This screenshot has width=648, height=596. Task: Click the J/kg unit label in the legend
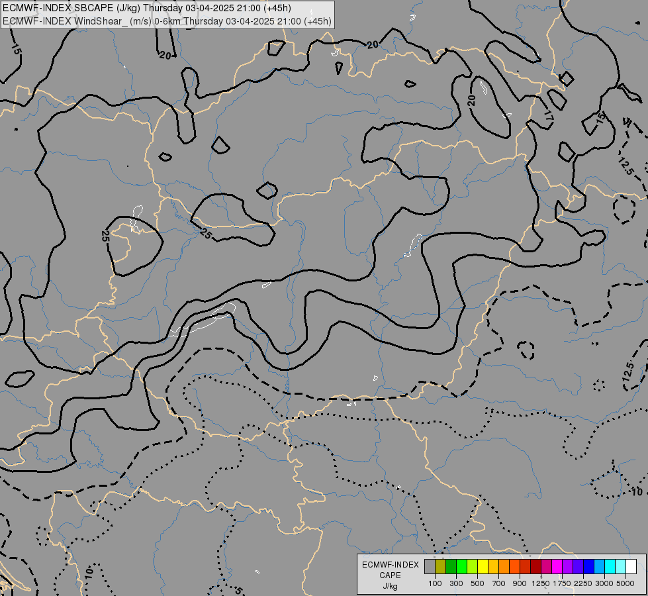[390, 587]
